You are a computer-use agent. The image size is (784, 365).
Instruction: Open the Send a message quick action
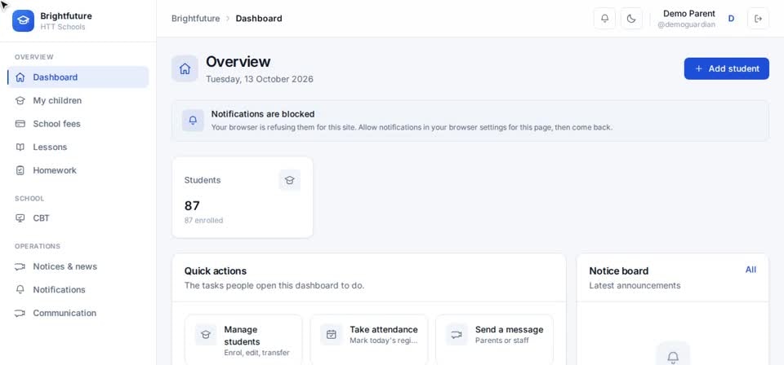click(x=495, y=340)
